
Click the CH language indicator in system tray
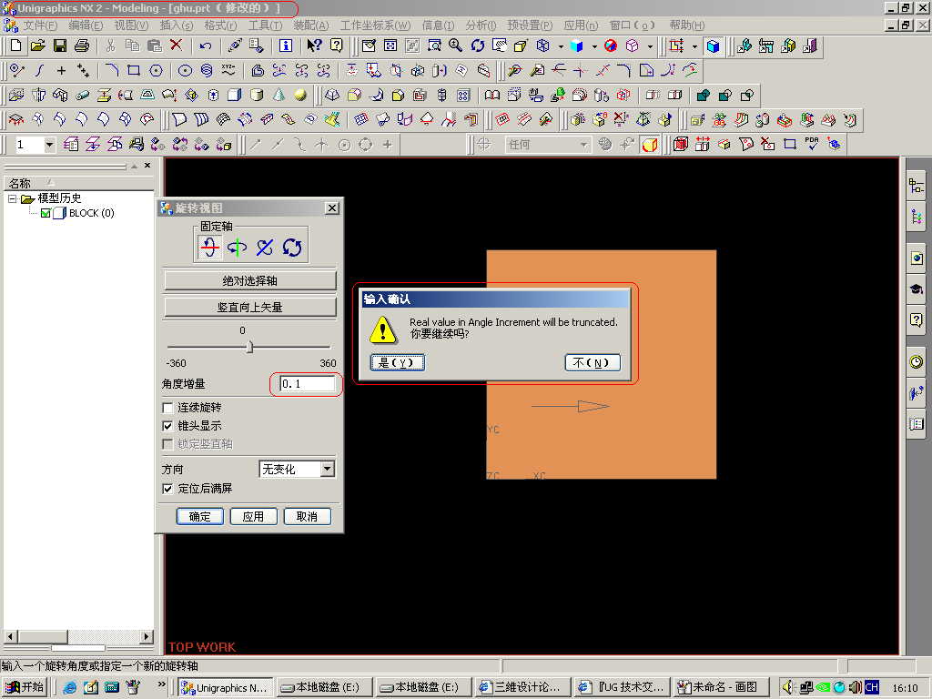pos(871,687)
